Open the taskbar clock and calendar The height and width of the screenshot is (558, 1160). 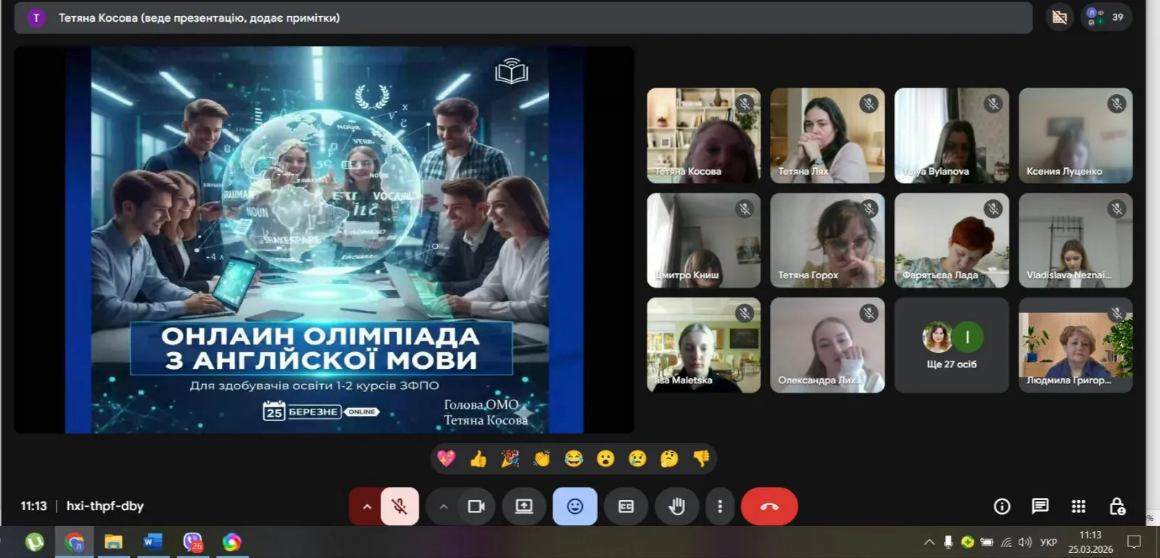click(1090, 542)
